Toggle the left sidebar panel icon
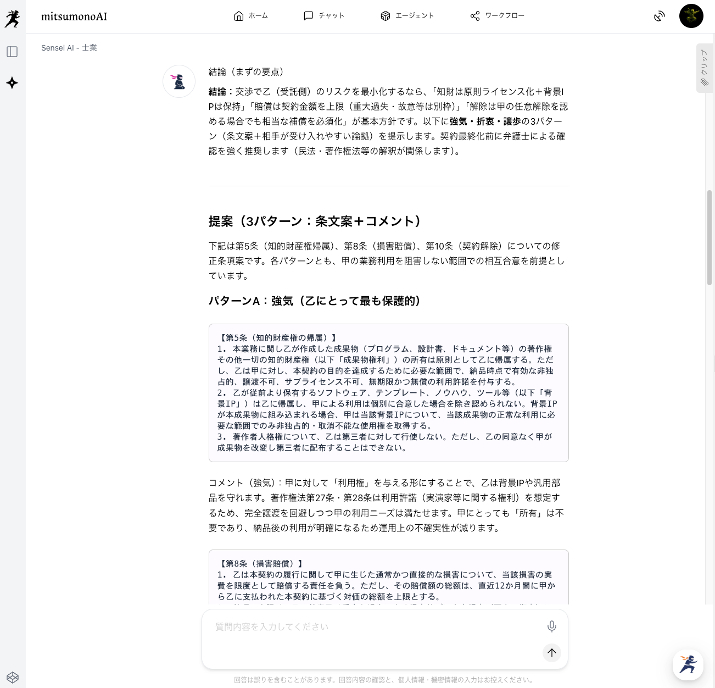The width and height of the screenshot is (715, 688). [x=12, y=52]
